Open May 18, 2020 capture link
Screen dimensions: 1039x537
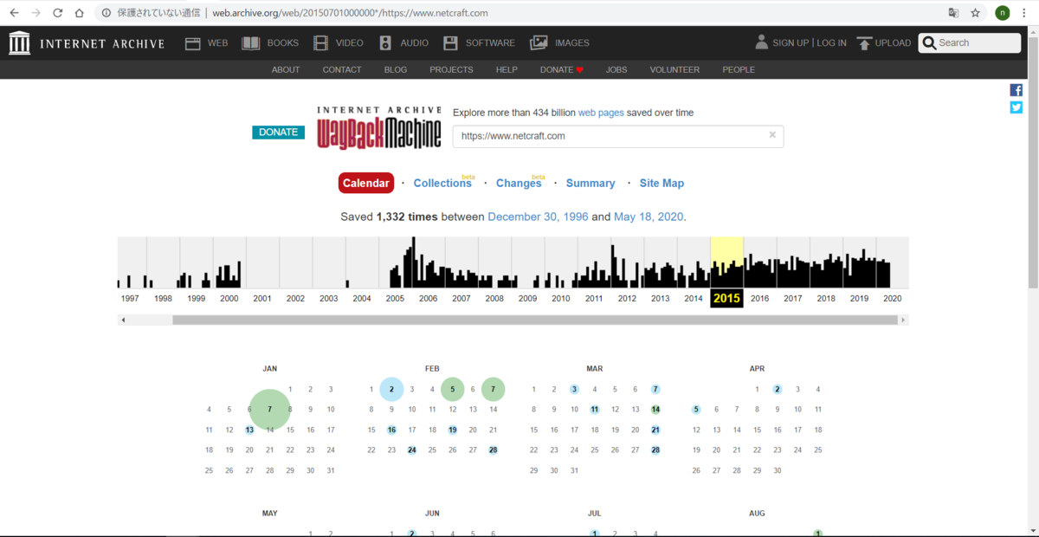(x=649, y=217)
